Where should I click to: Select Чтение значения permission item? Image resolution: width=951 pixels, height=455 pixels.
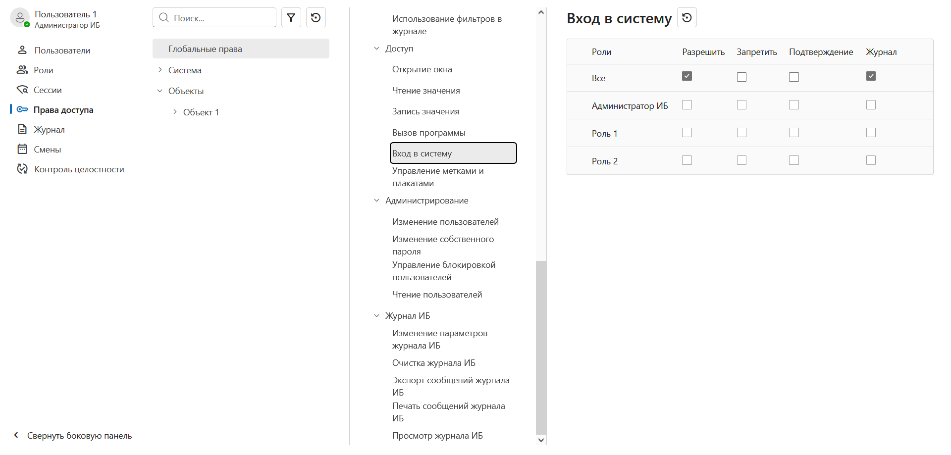(426, 91)
